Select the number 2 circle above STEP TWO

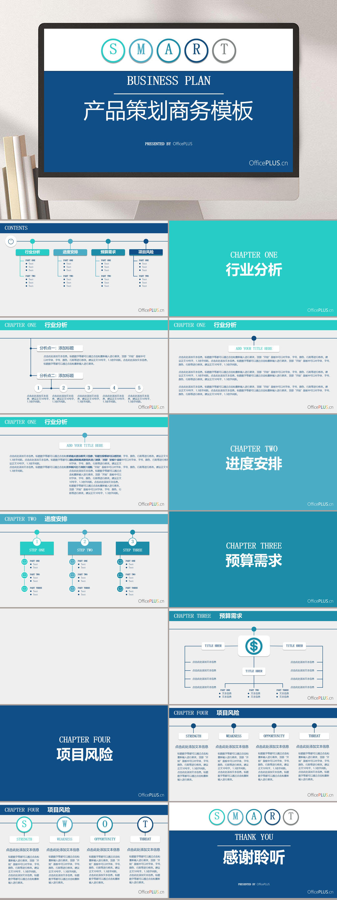pos(85,542)
